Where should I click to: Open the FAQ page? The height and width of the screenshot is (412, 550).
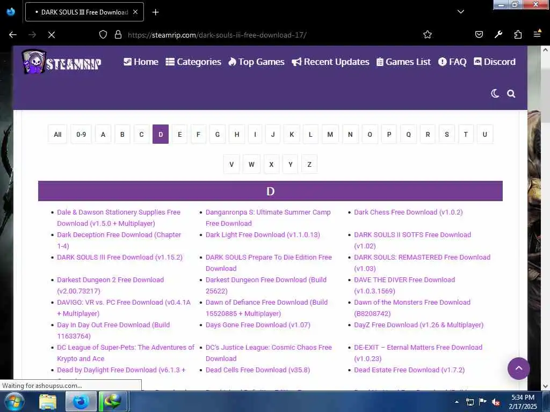click(x=452, y=62)
